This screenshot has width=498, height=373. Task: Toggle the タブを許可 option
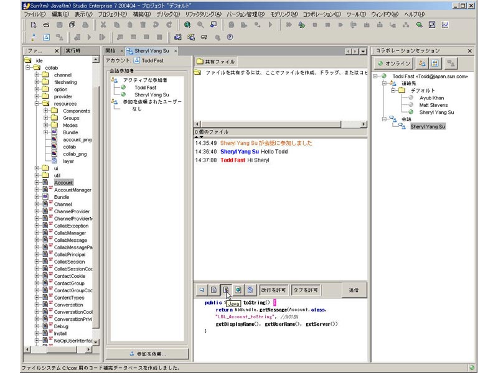coord(305,290)
